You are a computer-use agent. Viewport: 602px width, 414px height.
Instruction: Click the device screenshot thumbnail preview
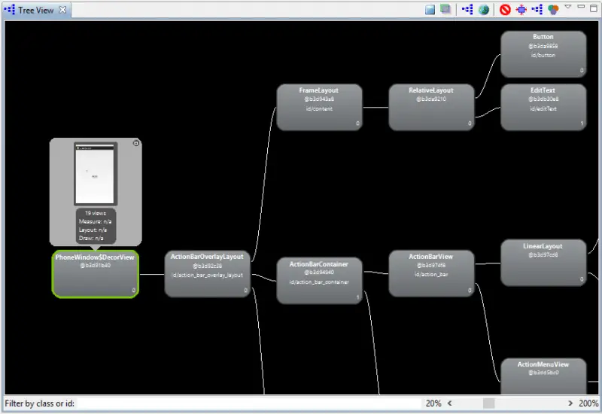[x=96, y=174]
